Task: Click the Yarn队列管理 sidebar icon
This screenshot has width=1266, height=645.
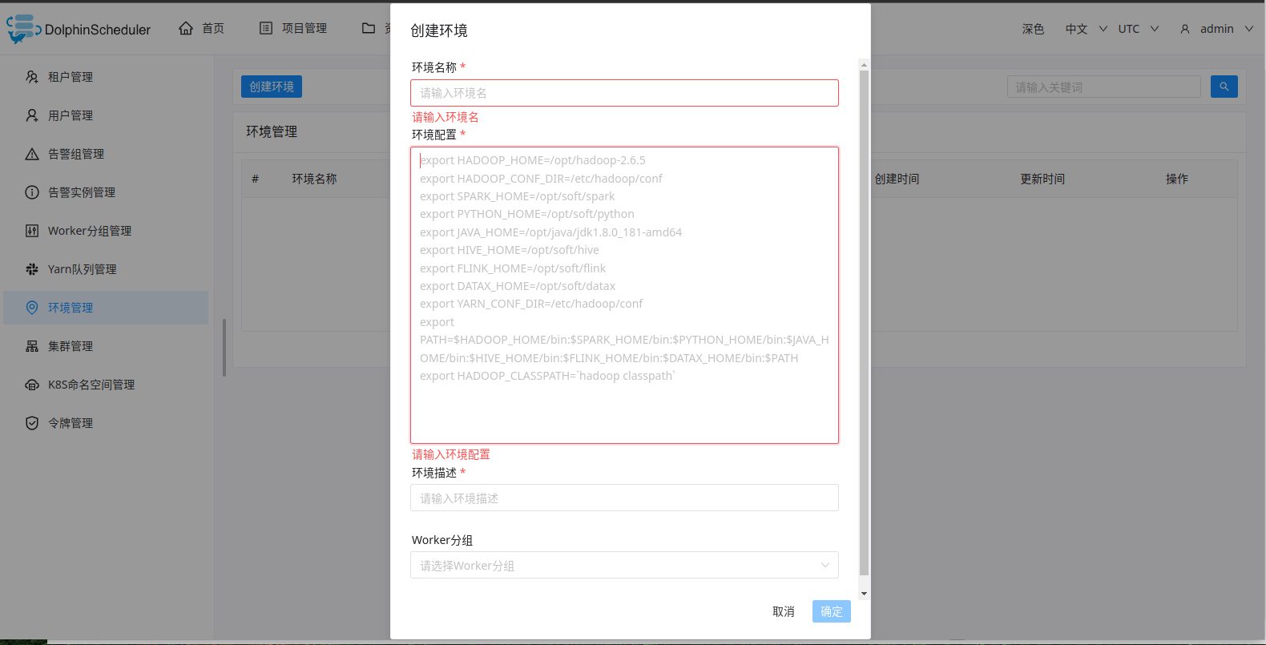Action: pos(32,269)
